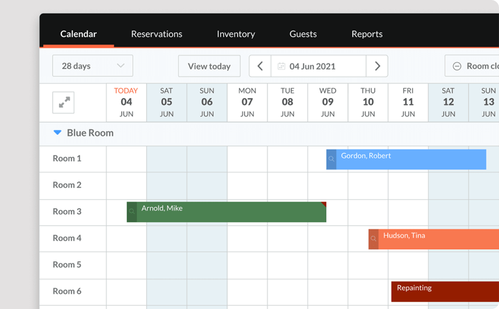Open the Reservations tab
This screenshot has width=499, height=309.
[x=156, y=34]
